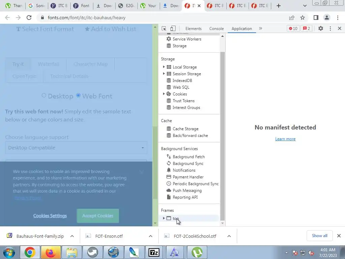345x259 pixels.
Task: Show the 2 issues counter
Action: pyautogui.click(x=307, y=28)
